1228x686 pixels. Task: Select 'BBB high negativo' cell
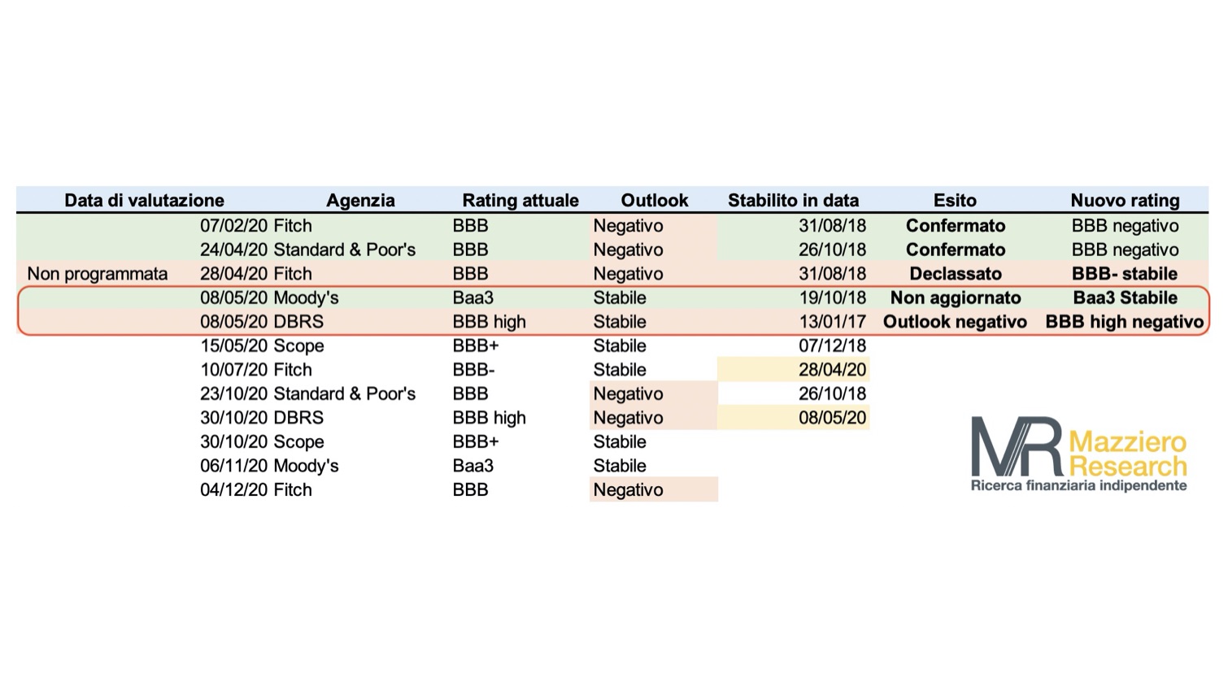(1125, 322)
